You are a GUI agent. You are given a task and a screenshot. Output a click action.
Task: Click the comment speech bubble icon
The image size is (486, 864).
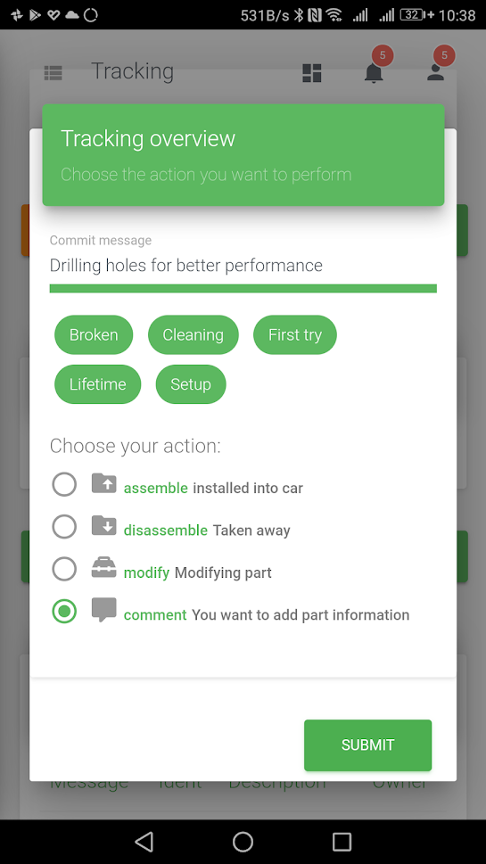tap(103, 610)
